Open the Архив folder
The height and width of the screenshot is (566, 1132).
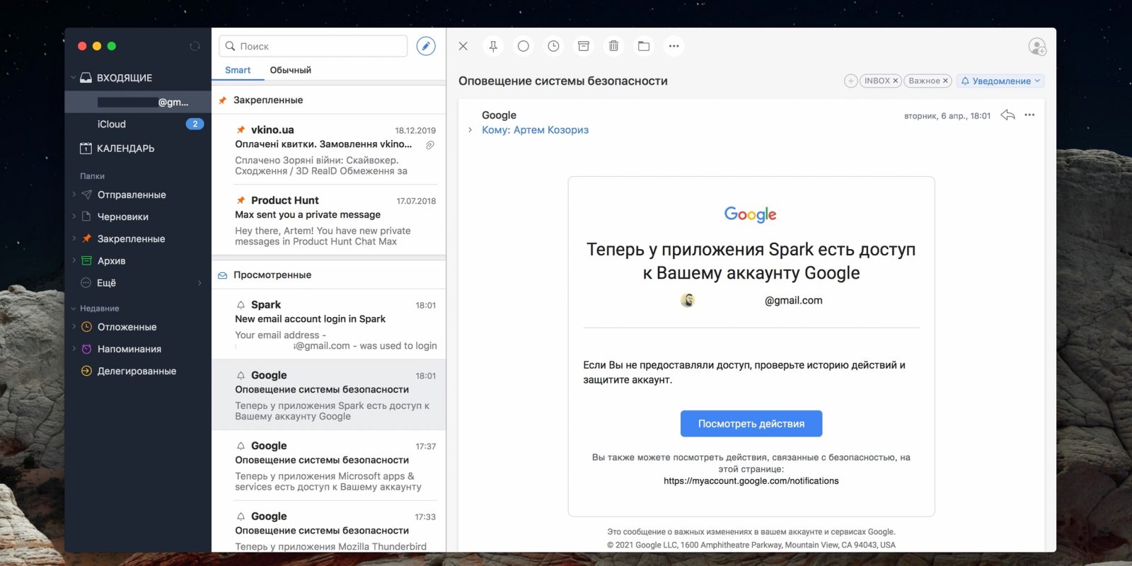111,260
